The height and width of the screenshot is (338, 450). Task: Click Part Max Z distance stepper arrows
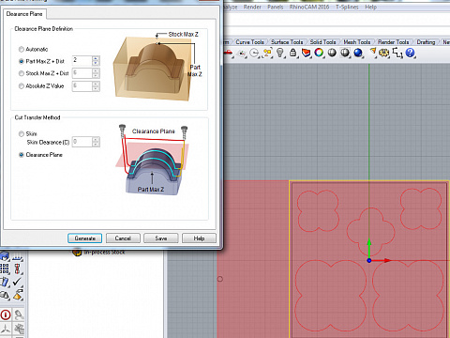[x=96, y=61]
